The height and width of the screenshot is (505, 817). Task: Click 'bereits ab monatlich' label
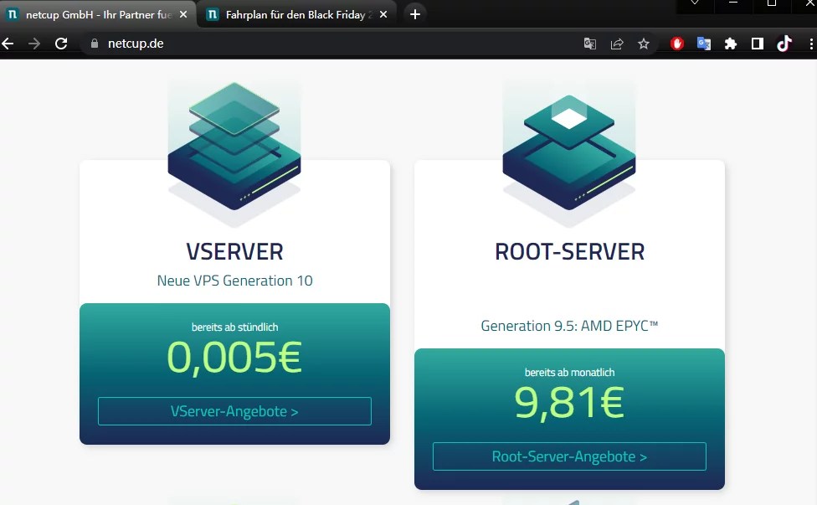(x=569, y=373)
